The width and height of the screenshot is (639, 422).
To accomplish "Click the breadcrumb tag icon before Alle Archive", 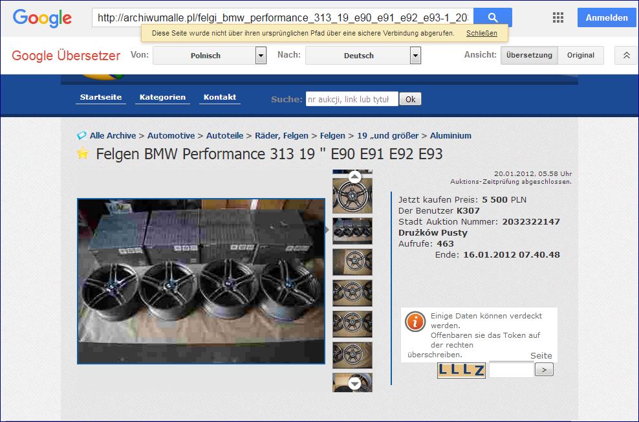I will [81, 135].
